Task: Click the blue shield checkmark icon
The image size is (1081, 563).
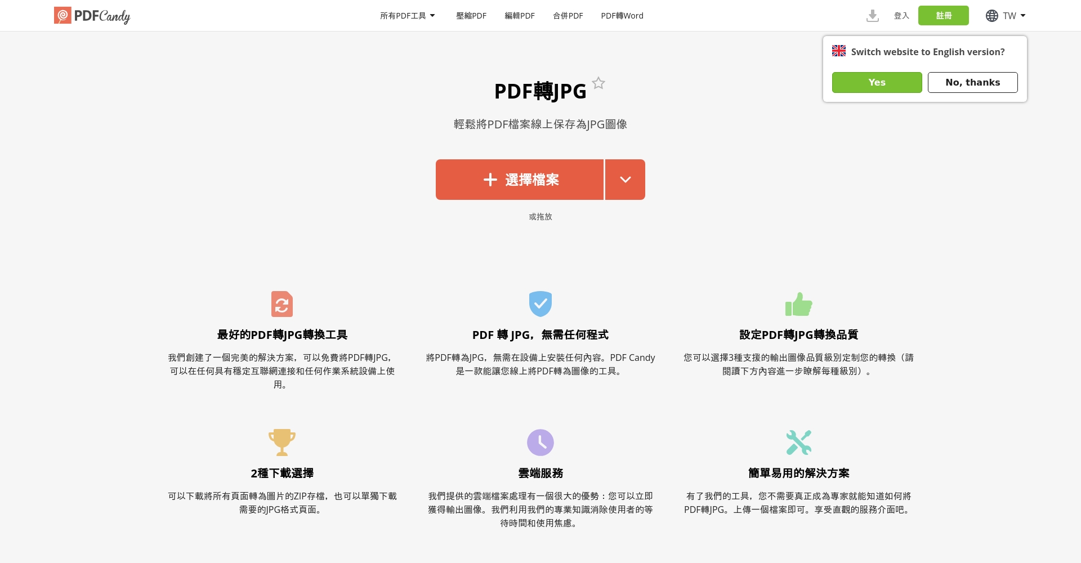Action: [540, 303]
